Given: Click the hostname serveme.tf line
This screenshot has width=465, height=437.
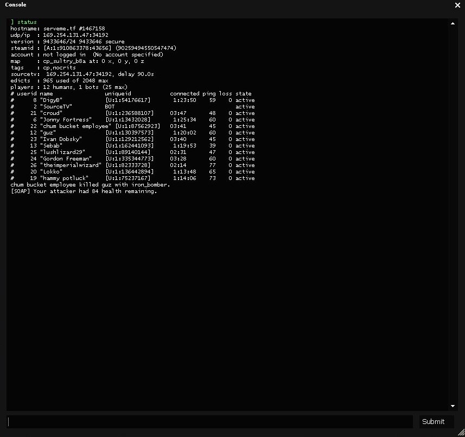Looking at the screenshot, I should tap(58, 29).
